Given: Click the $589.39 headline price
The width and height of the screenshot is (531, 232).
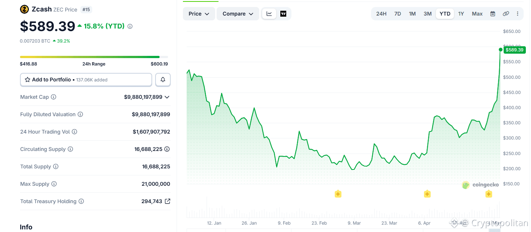Looking at the screenshot, I should click(x=47, y=26).
